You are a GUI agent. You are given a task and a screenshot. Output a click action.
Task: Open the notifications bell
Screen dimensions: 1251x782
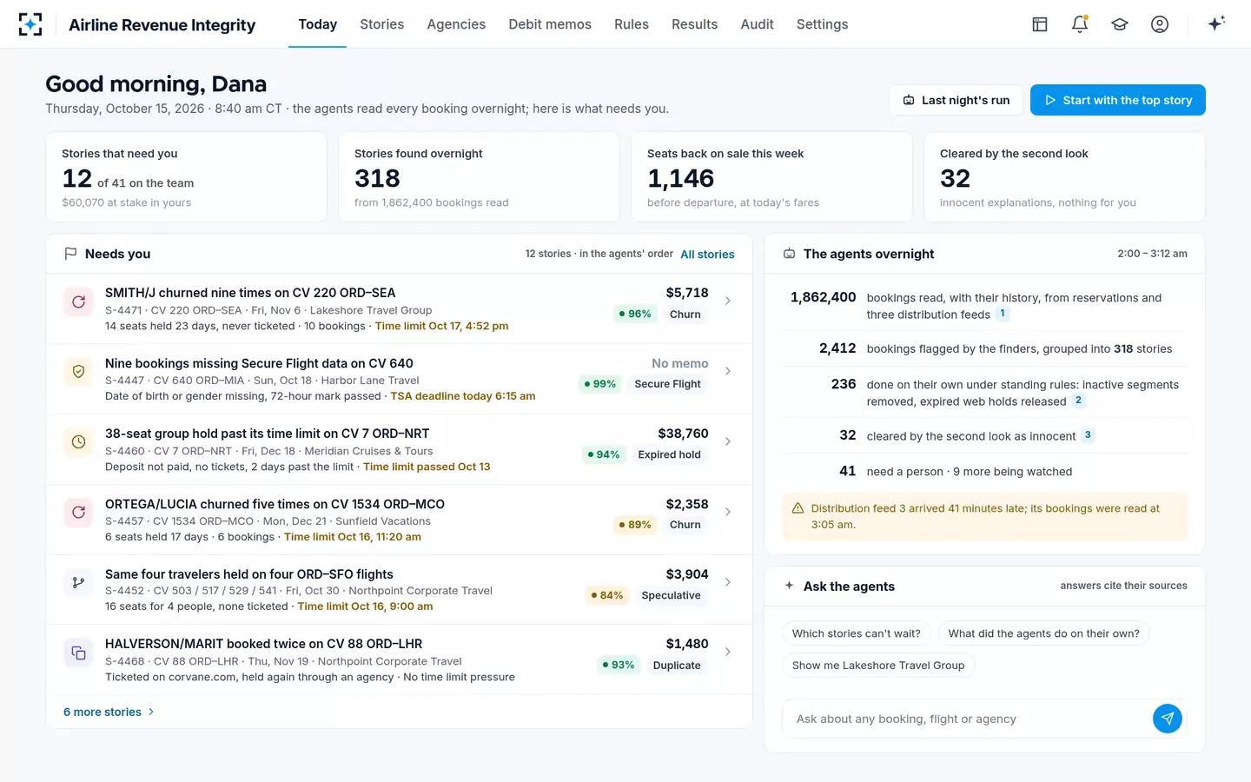click(1080, 24)
